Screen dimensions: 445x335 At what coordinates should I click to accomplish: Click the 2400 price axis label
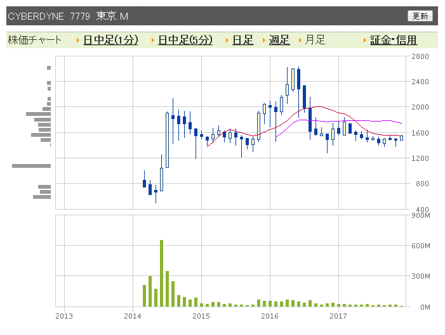tap(420, 82)
